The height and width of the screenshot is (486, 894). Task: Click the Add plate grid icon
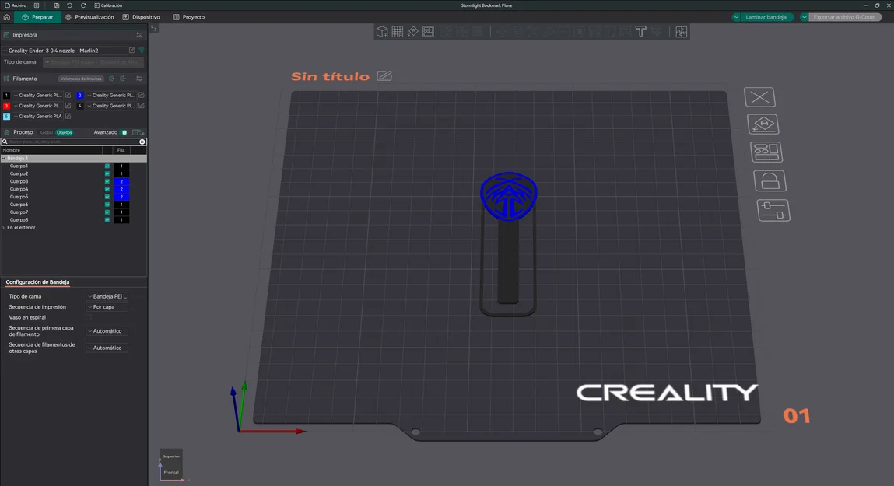[398, 32]
